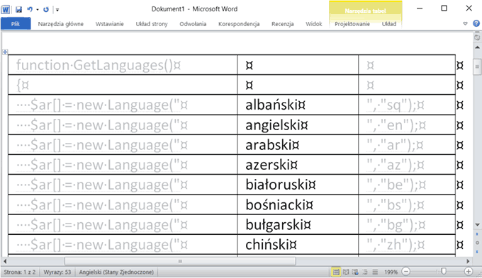Click the cell containing "az" code

tap(407, 165)
